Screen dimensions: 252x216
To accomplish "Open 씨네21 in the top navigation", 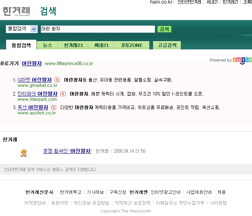I will click(x=212, y=2).
